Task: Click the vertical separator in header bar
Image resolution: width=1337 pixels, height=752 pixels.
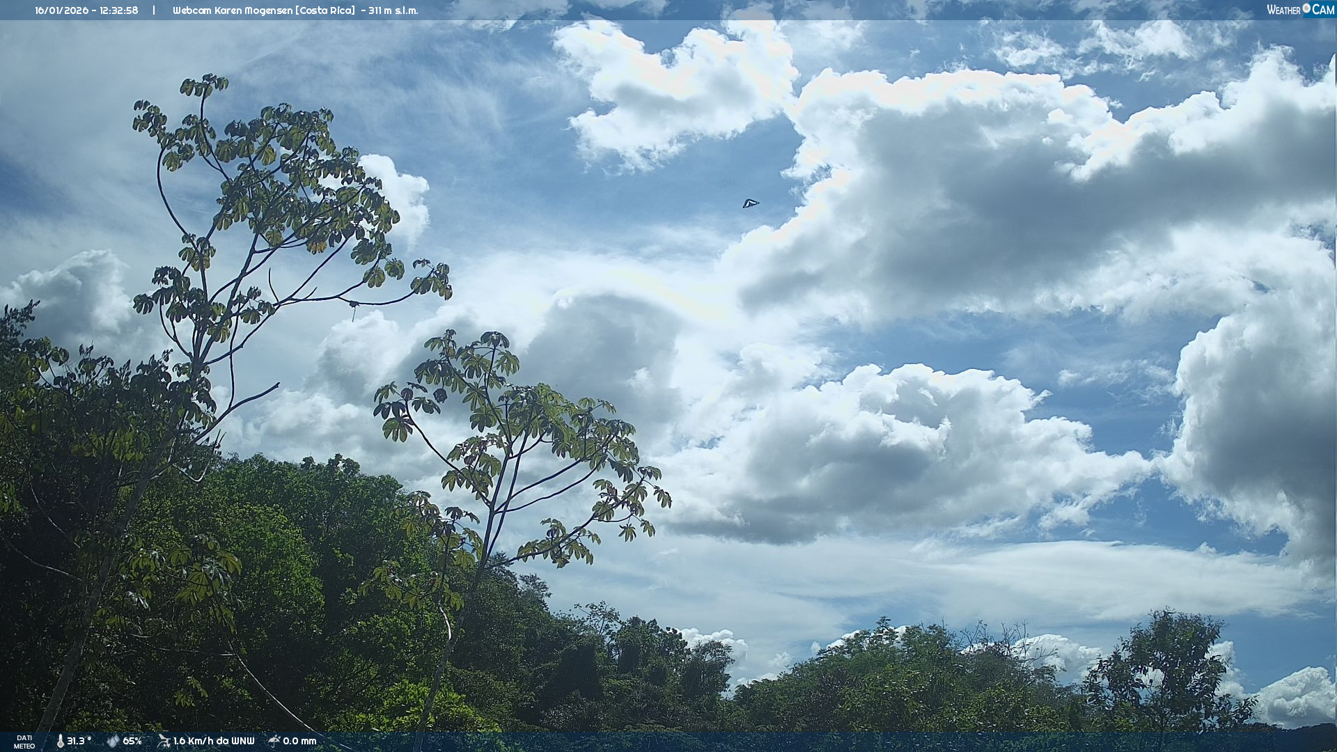Action: [x=154, y=10]
